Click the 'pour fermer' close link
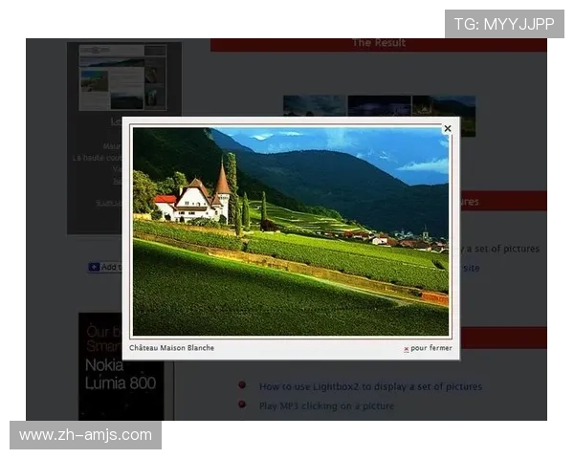This screenshot has height=459, width=574. coord(431,348)
